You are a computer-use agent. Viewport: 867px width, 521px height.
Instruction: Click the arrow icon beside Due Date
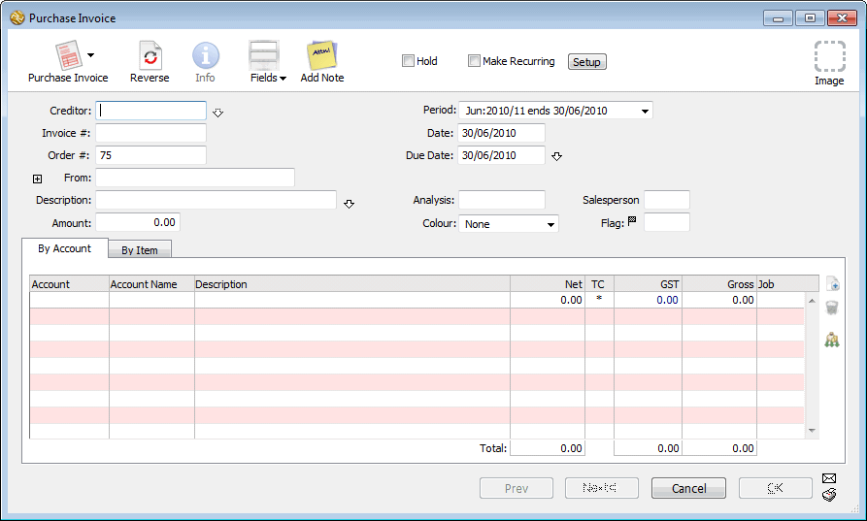tap(557, 156)
